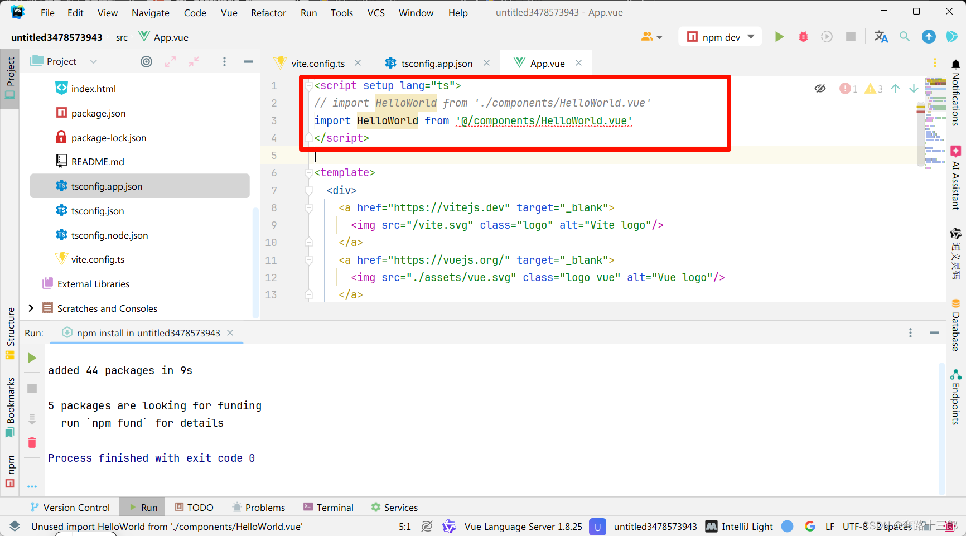Image resolution: width=966 pixels, height=536 pixels.
Task: Open Run panel options menu
Action: coord(910,333)
